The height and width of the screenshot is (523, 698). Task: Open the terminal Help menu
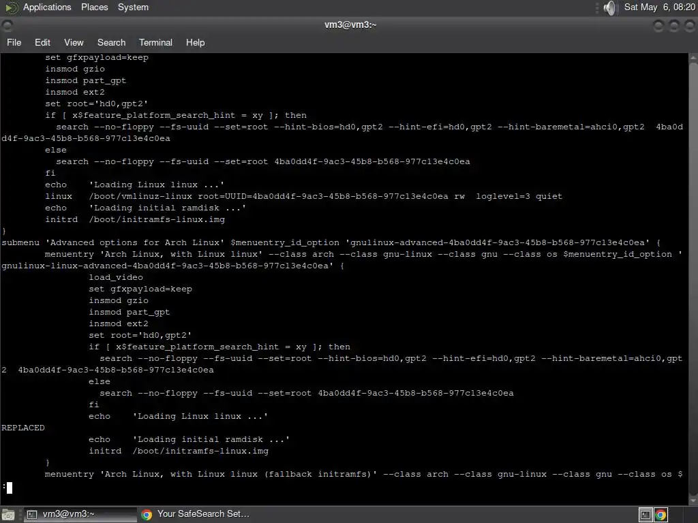[195, 42]
